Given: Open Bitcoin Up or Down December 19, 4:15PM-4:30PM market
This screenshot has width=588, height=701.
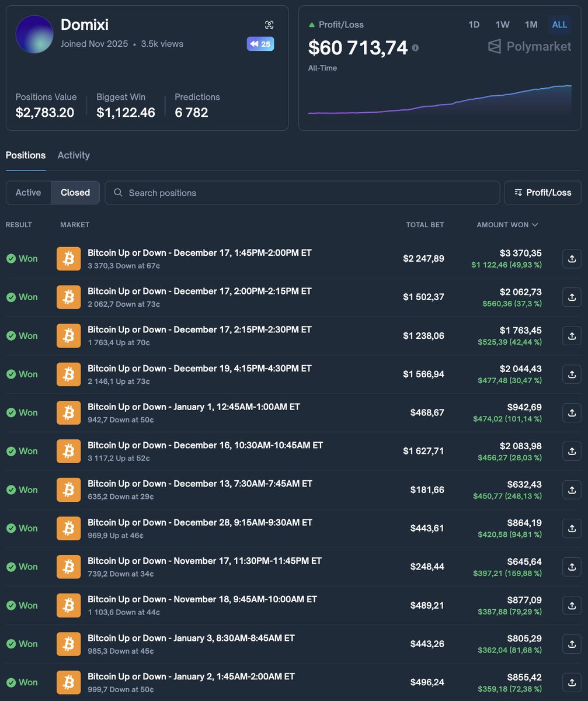Looking at the screenshot, I should [200, 369].
